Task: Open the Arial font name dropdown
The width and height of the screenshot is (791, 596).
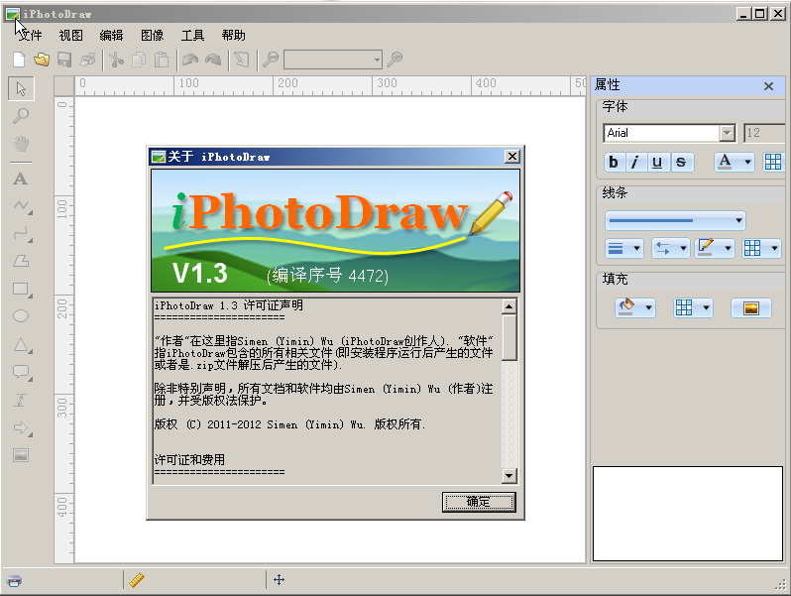Action: tap(727, 133)
